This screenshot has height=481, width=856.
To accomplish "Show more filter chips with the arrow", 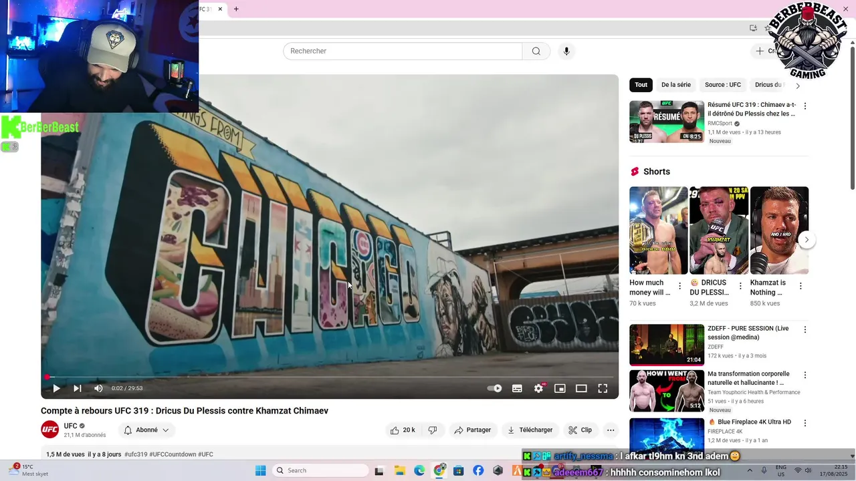I will pos(797,86).
